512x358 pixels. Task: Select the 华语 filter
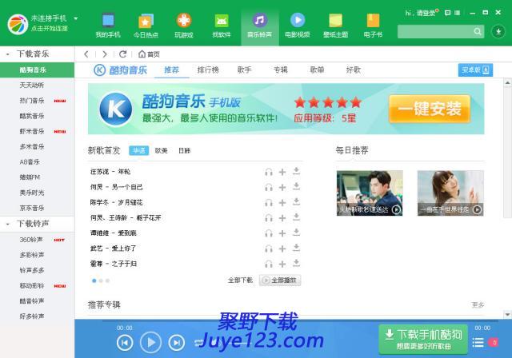pos(138,150)
